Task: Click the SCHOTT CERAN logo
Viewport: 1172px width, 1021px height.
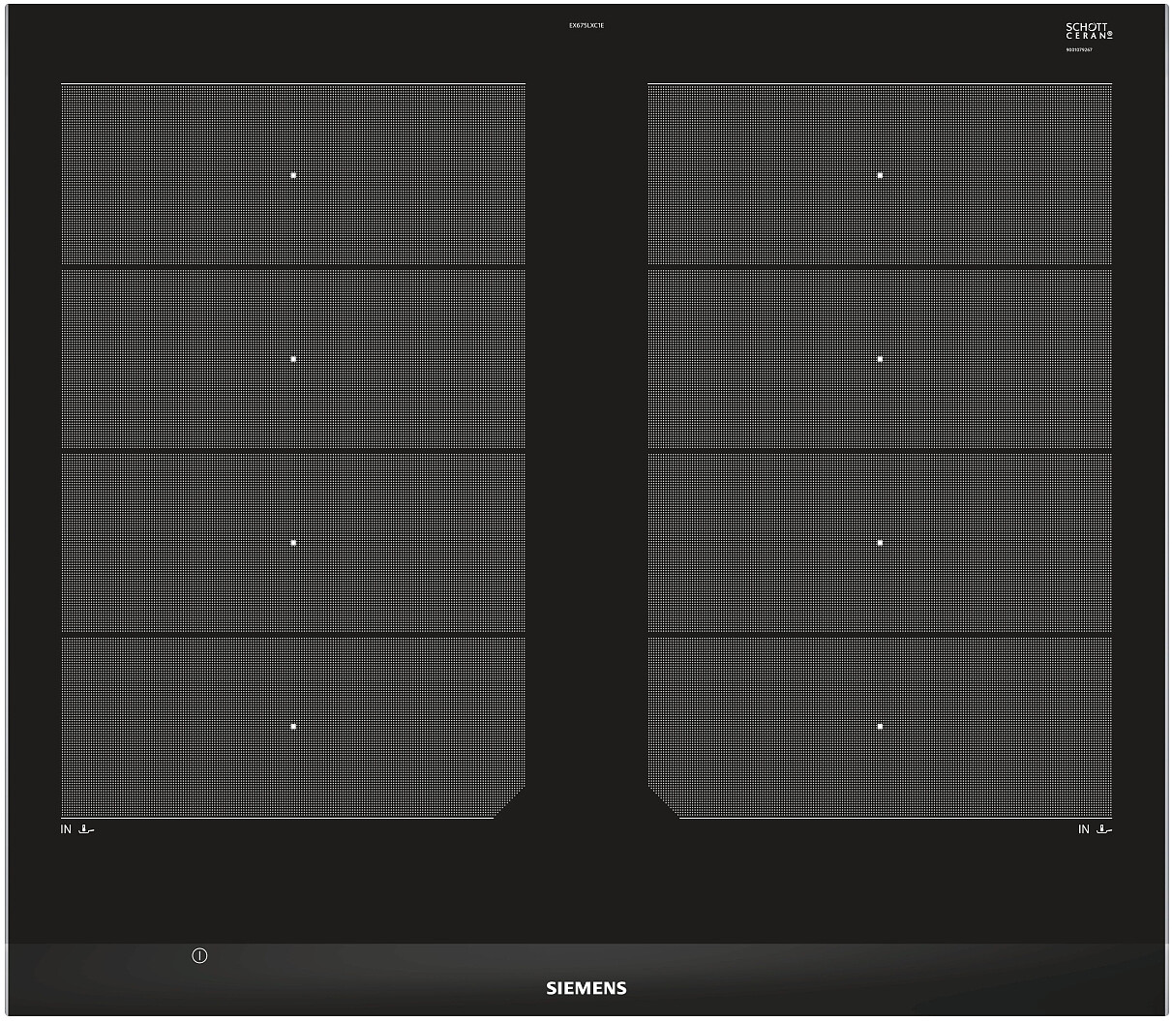Action: [1089, 31]
